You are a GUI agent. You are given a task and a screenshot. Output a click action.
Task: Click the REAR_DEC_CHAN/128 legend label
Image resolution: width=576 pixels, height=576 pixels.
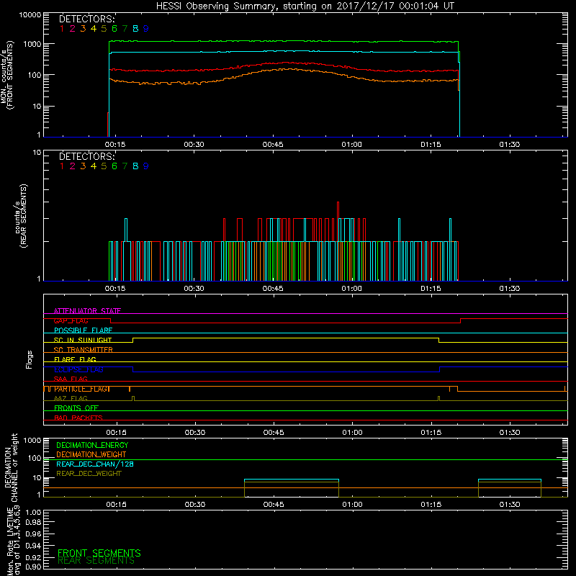[x=95, y=464]
